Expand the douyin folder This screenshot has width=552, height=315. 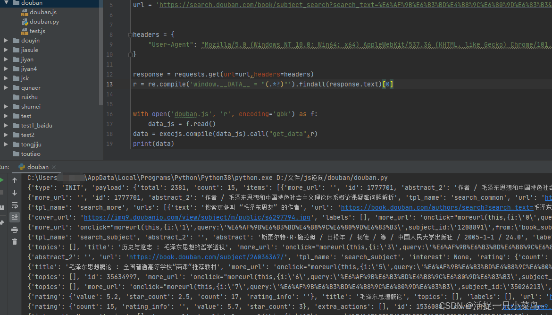click(x=6, y=41)
